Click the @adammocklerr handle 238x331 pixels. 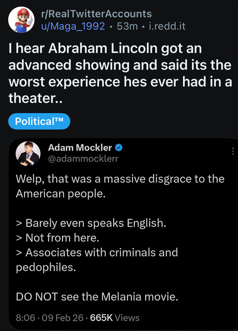[83, 159]
